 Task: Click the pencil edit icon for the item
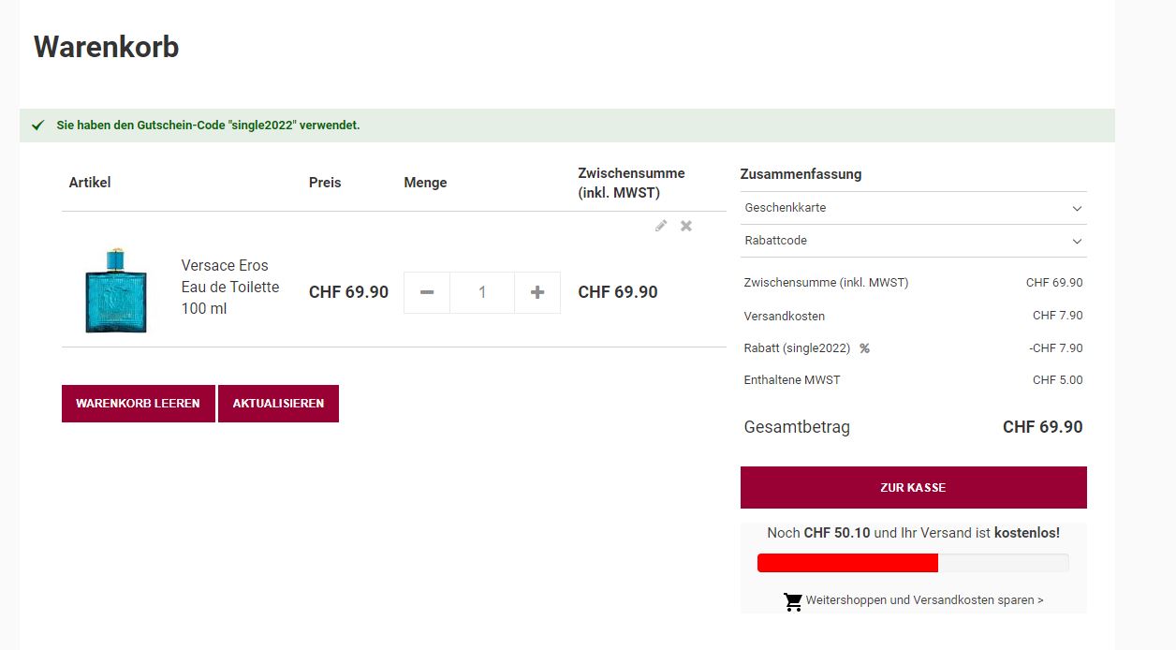click(661, 226)
